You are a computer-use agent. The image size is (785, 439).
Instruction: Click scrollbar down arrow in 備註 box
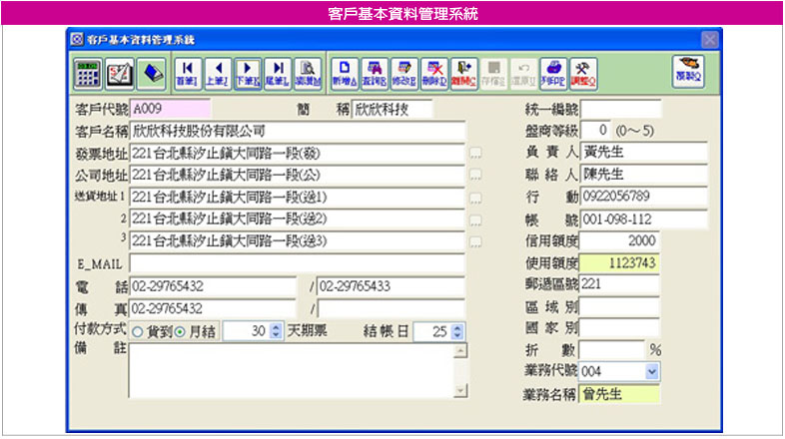[x=460, y=390]
